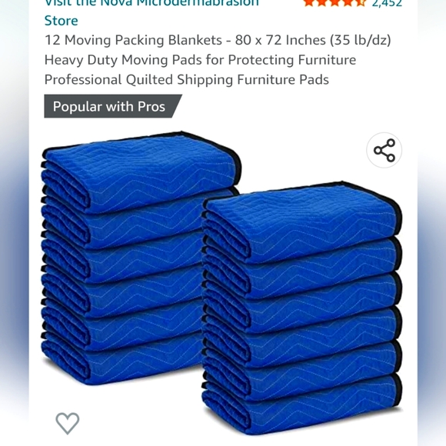Click 'Professional Quilted Shipping Furniture Pads' line
Image resolution: width=446 pixels, height=446 pixels.
[x=187, y=80]
